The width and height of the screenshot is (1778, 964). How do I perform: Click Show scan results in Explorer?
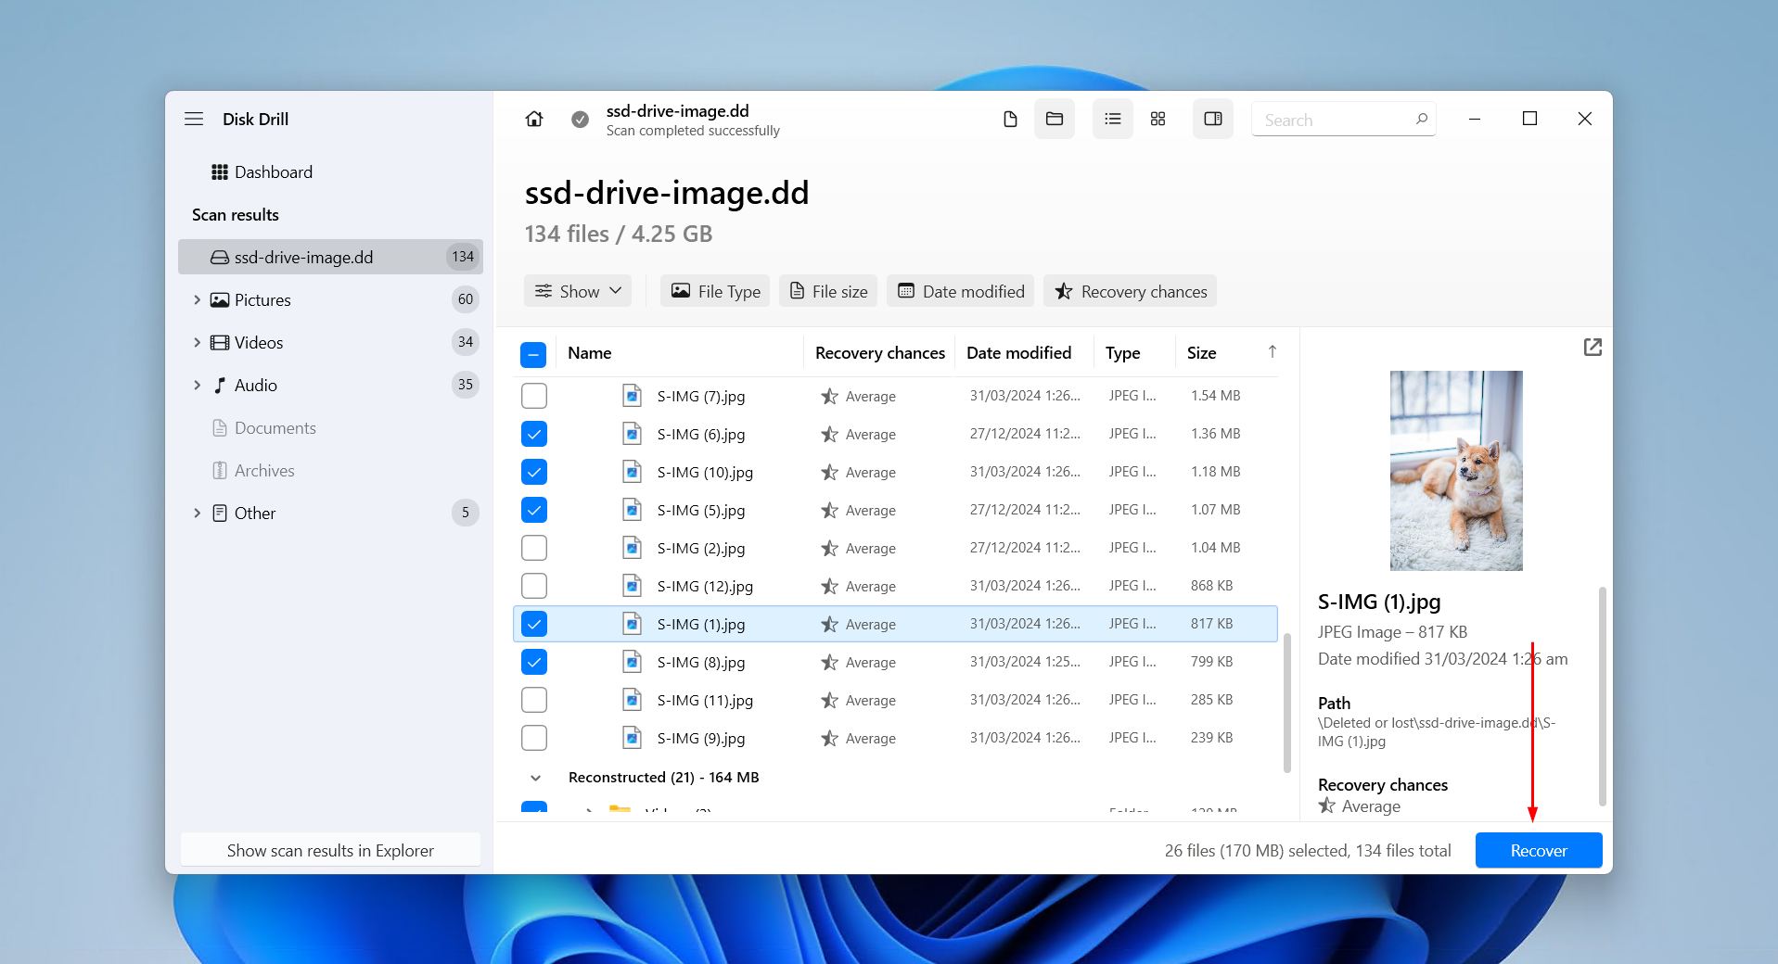click(330, 850)
